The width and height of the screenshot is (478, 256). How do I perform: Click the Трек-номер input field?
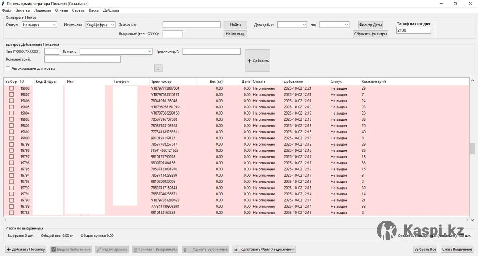pos(212,51)
